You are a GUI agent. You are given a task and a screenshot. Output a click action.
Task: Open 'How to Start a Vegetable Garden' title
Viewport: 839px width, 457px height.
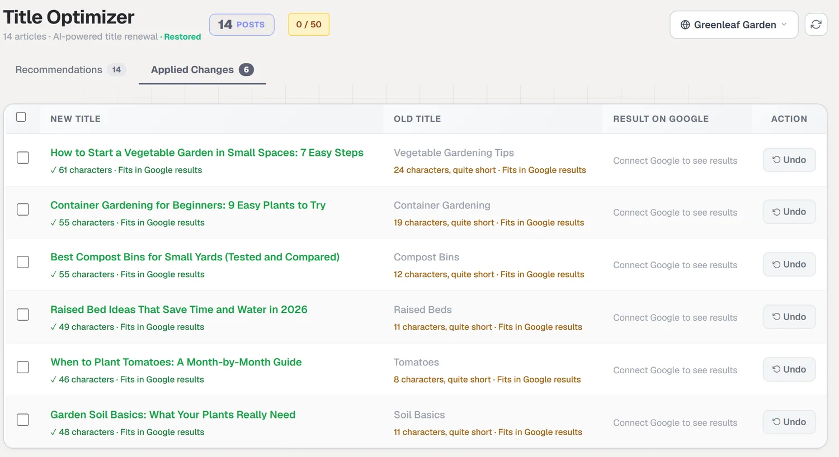click(207, 153)
